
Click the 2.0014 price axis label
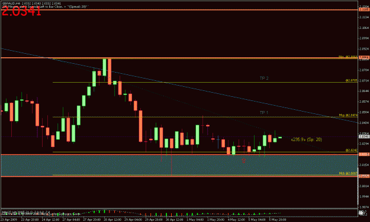(x=364, y=186)
